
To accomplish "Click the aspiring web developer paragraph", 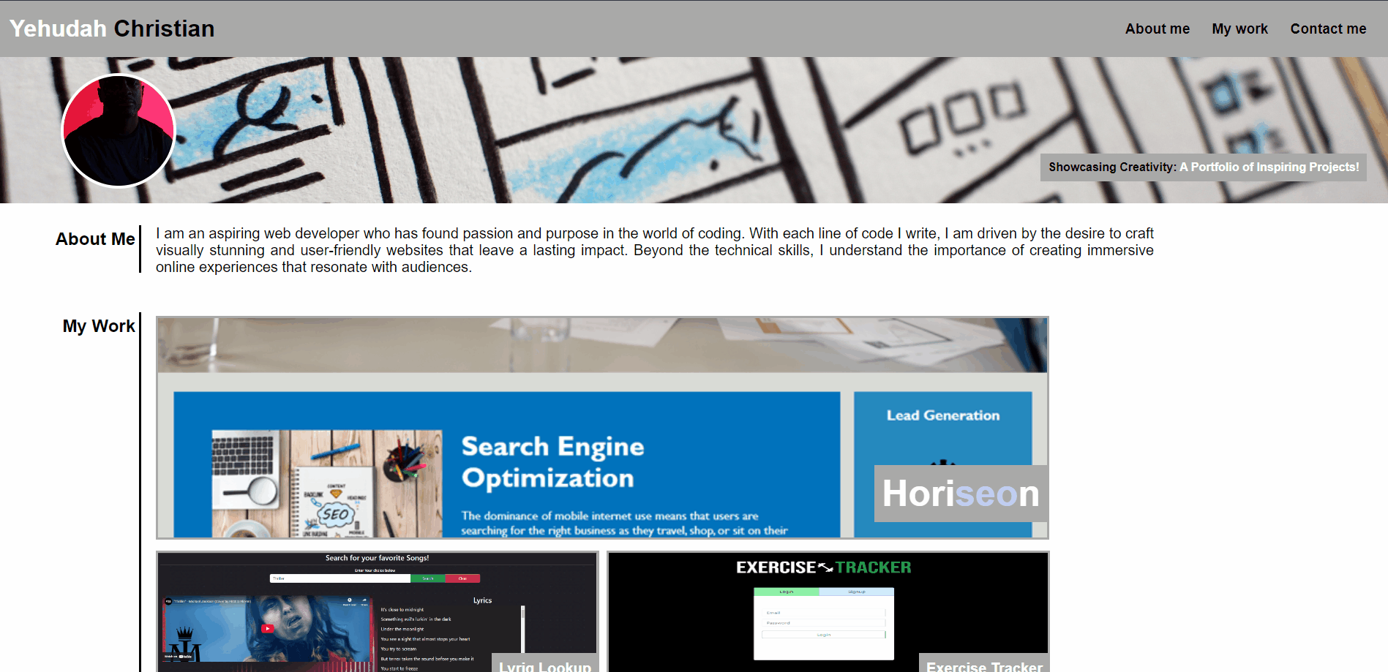I will 654,250.
